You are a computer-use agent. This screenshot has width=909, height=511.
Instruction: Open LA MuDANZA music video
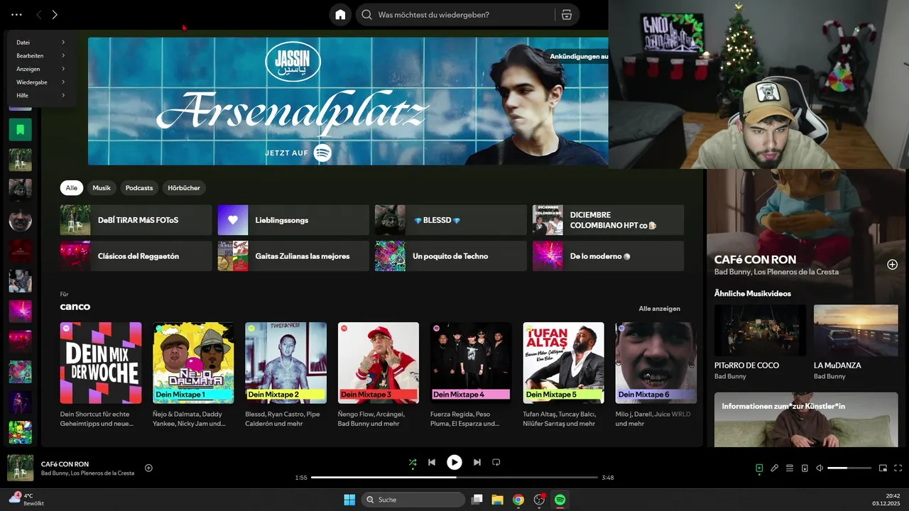pyautogui.click(x=856, y=330)
